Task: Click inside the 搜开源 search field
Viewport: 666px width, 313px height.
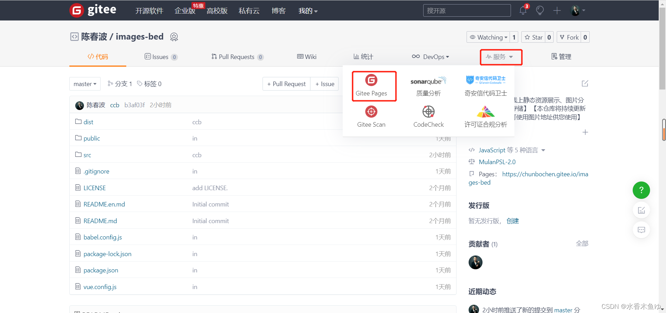Action: 467,10
